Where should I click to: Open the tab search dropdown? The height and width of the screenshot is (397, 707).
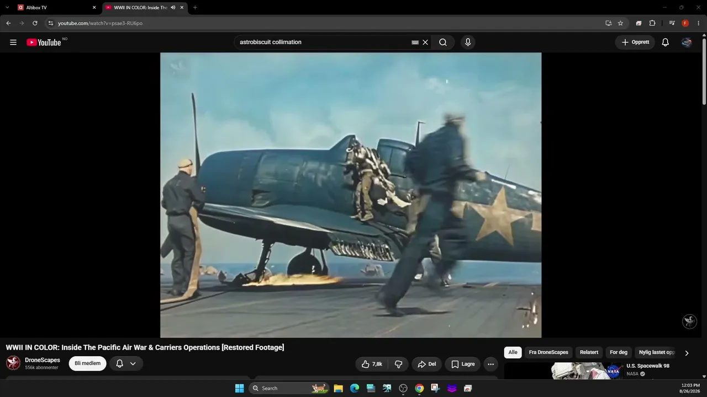[x=7, y=8]
